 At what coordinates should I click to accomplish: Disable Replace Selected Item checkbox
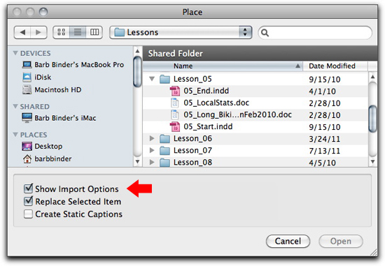[x=28, y=201]
